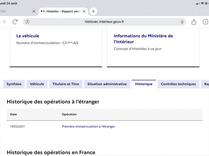Close the HistoVec tab
The height and width of the screenshot is (156, 209).
84,11
